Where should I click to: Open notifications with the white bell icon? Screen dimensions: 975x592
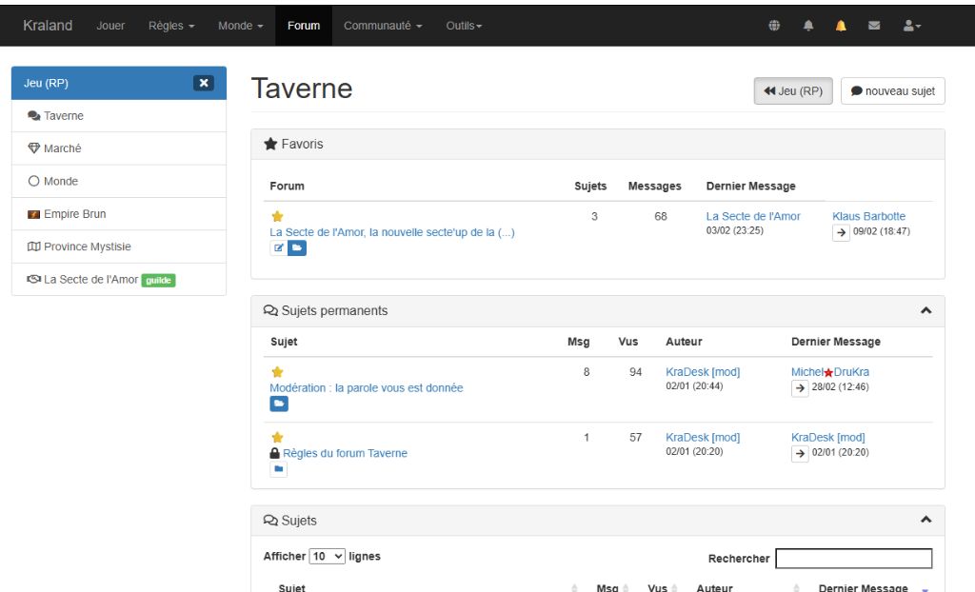click(808, 26)
